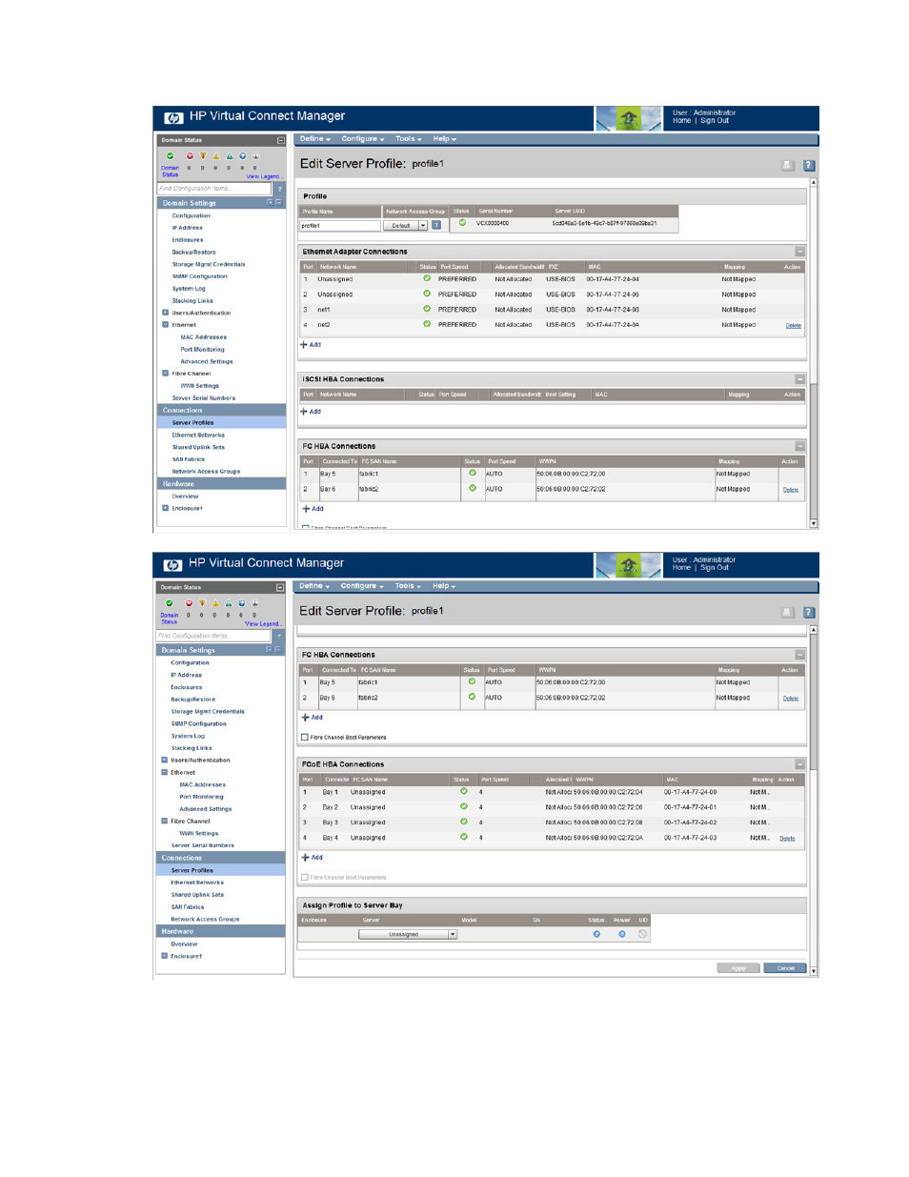909x1177 pixels.
Task: Open the Tools menu in the upper screenshot
Action: pyautogui.click(x=409, y=139)
